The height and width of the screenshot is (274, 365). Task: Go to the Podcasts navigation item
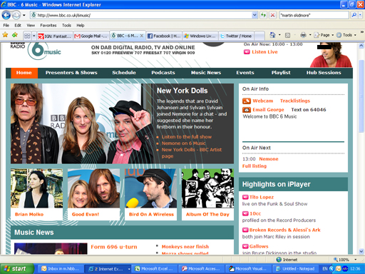click(x=163, y=73)
